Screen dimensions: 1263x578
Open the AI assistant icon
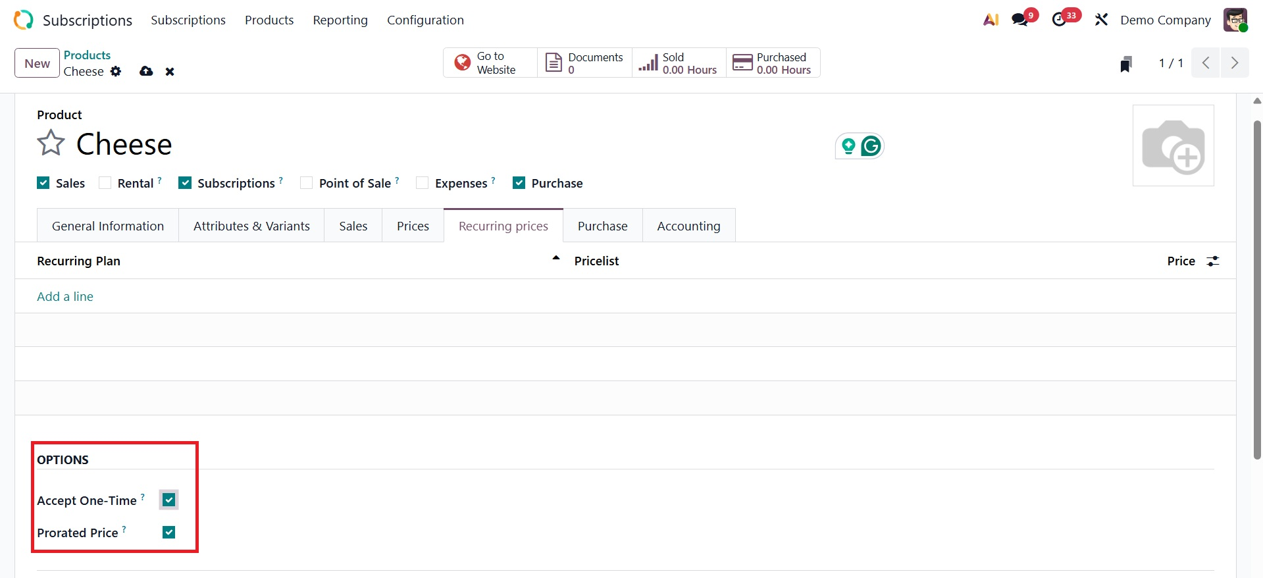coord(991,20)
